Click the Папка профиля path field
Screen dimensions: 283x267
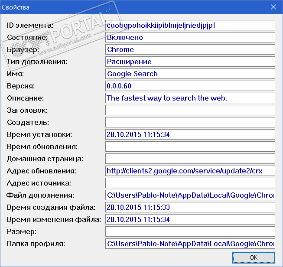point(190,244)
